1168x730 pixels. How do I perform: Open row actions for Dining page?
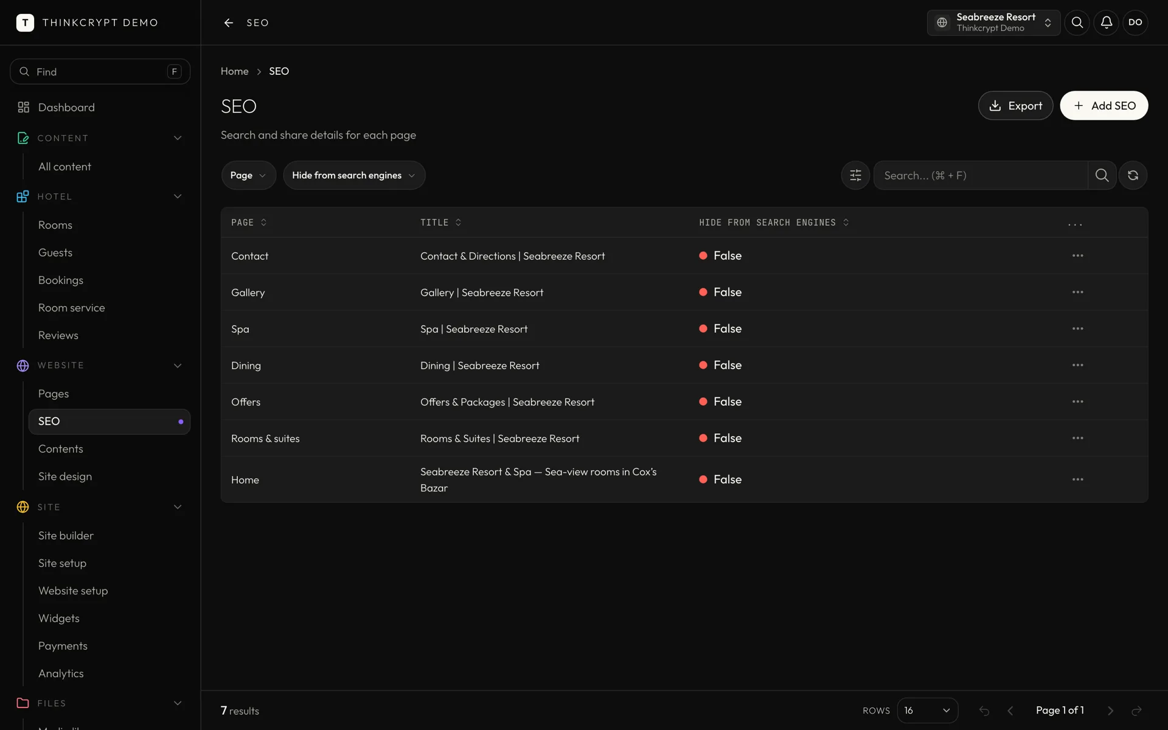point(1077,365)
